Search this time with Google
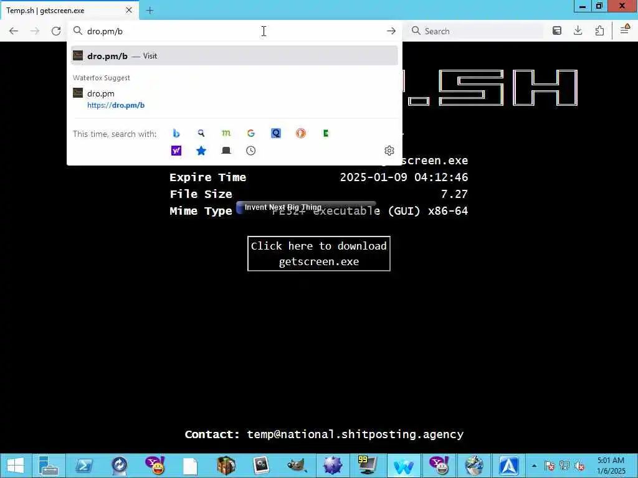 click(251, 133)
